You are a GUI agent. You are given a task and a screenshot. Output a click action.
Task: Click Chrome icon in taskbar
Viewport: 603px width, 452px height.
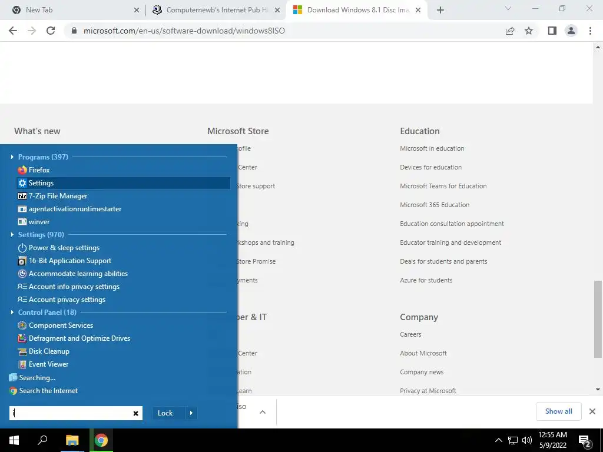click(101, 440)
